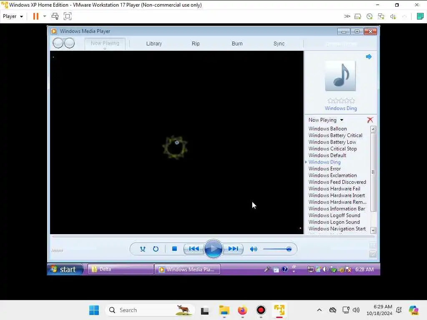Skip to the previous track

coord(193,249)
